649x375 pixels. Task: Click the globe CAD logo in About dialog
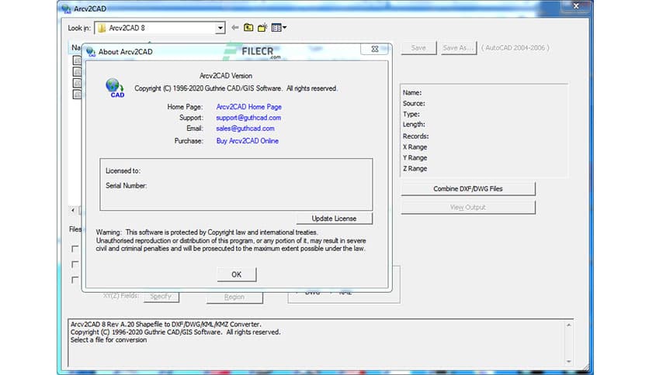116,88
